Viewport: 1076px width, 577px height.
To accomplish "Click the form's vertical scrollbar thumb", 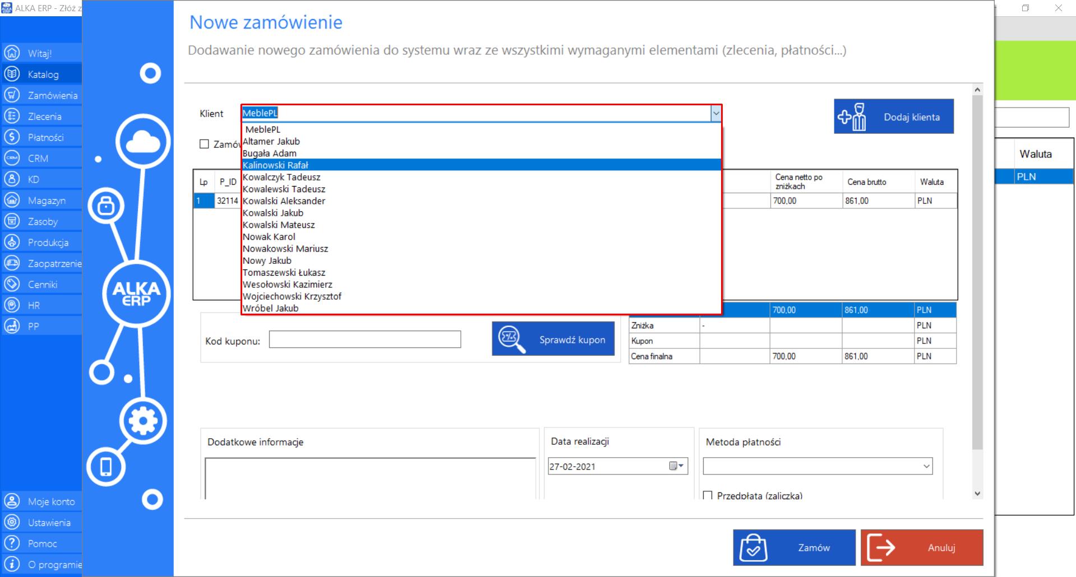I will click(x=977, y=272).
